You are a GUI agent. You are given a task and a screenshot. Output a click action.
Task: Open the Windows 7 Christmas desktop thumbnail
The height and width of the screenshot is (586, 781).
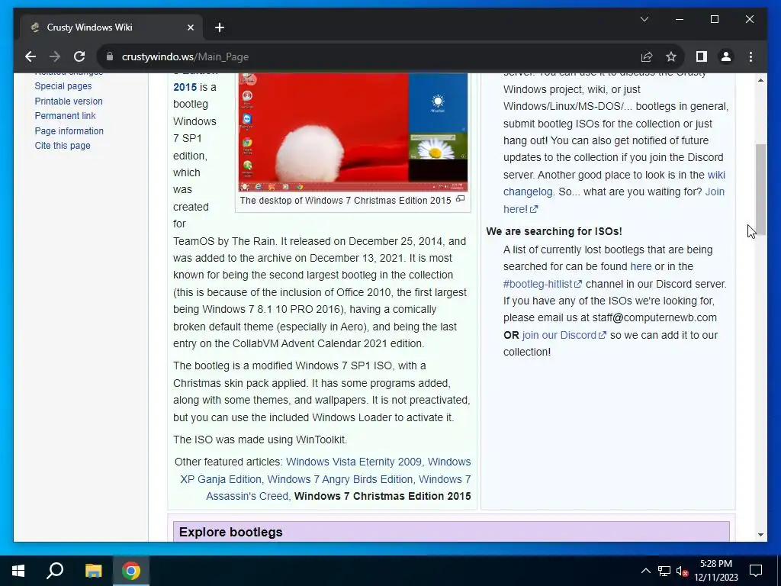[x=353, y=131]
